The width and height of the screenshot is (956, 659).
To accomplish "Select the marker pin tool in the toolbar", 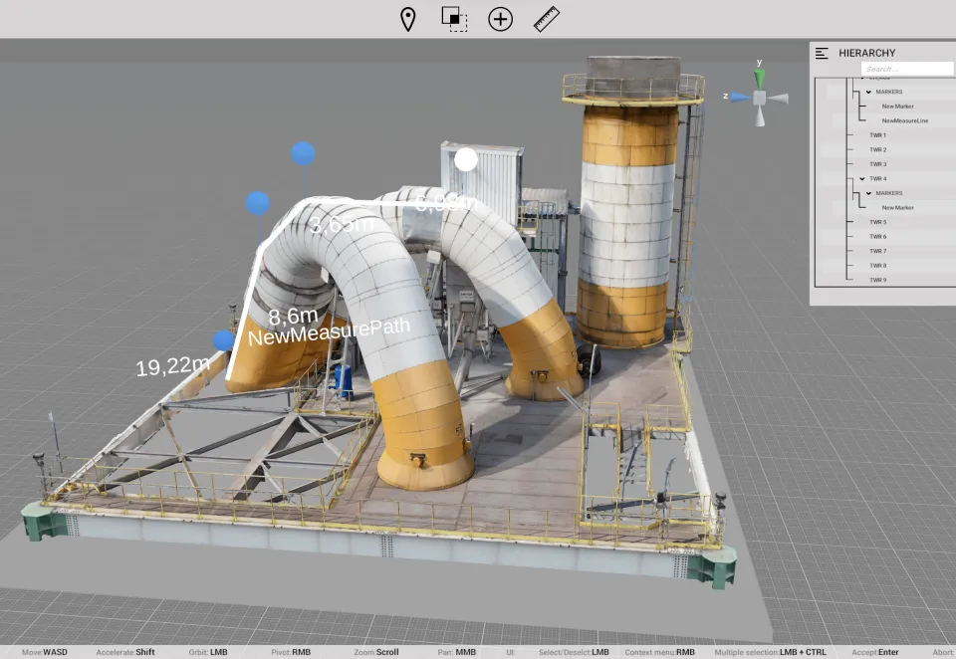I will click(x=410, y=18).
